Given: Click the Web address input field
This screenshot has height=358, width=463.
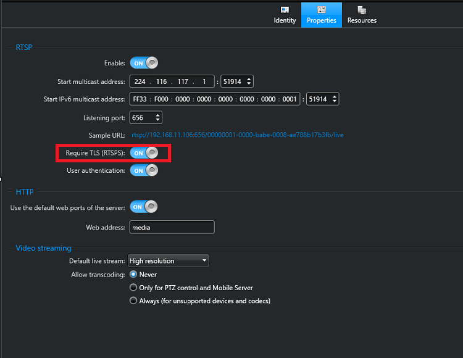Looking at the screenshot, I should (172, 227).
